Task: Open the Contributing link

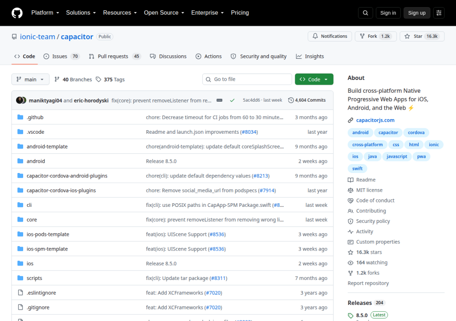Action: [367, 211]
